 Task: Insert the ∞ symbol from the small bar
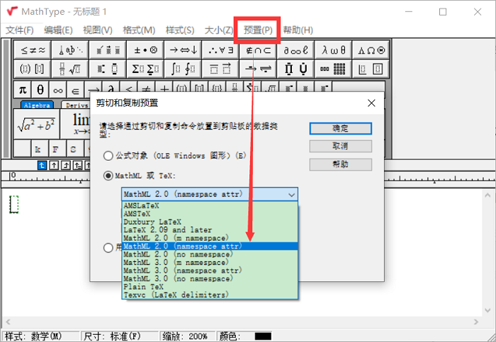tap(58, 90)
